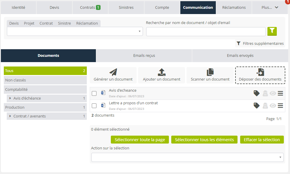Screen dimensions: 290x174
Task: Click the upload Ajouter un document icon
Action: tap(162, 72)
